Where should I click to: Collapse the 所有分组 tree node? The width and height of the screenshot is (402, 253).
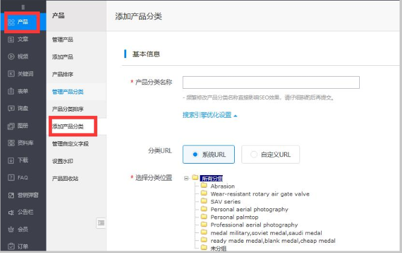click(187, 178)
